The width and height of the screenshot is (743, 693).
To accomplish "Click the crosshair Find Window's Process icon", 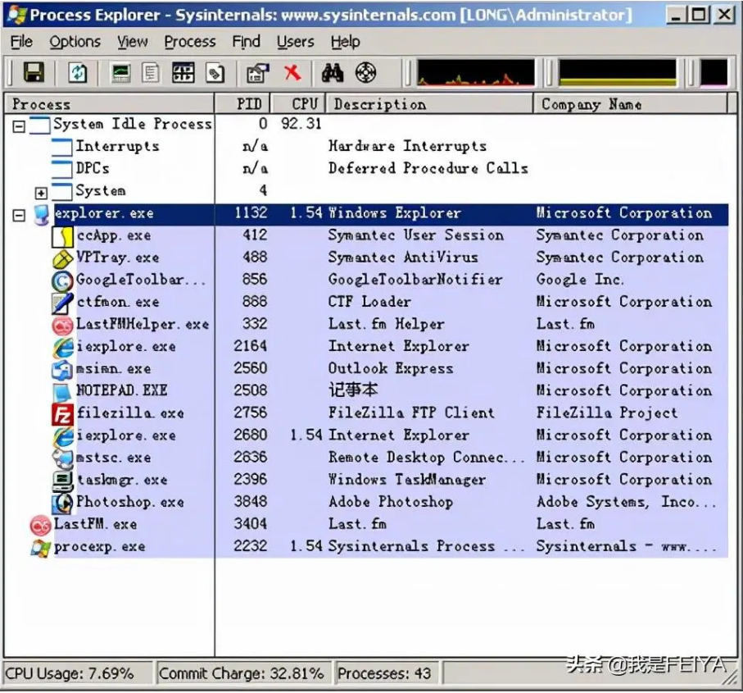I will [366, 73].
